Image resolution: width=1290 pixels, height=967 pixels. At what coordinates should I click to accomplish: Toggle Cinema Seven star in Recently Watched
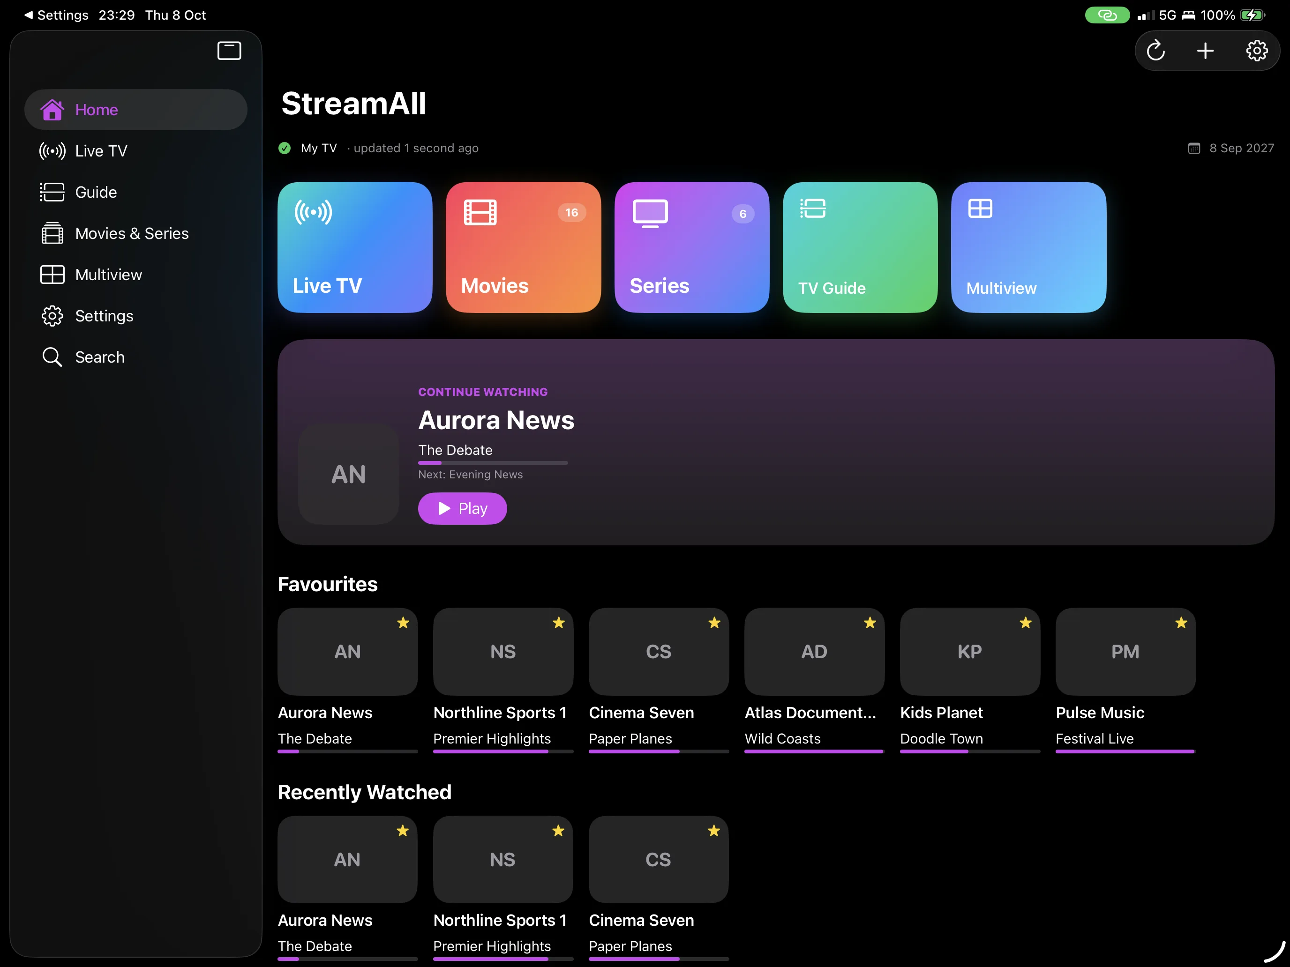[714, 831]
